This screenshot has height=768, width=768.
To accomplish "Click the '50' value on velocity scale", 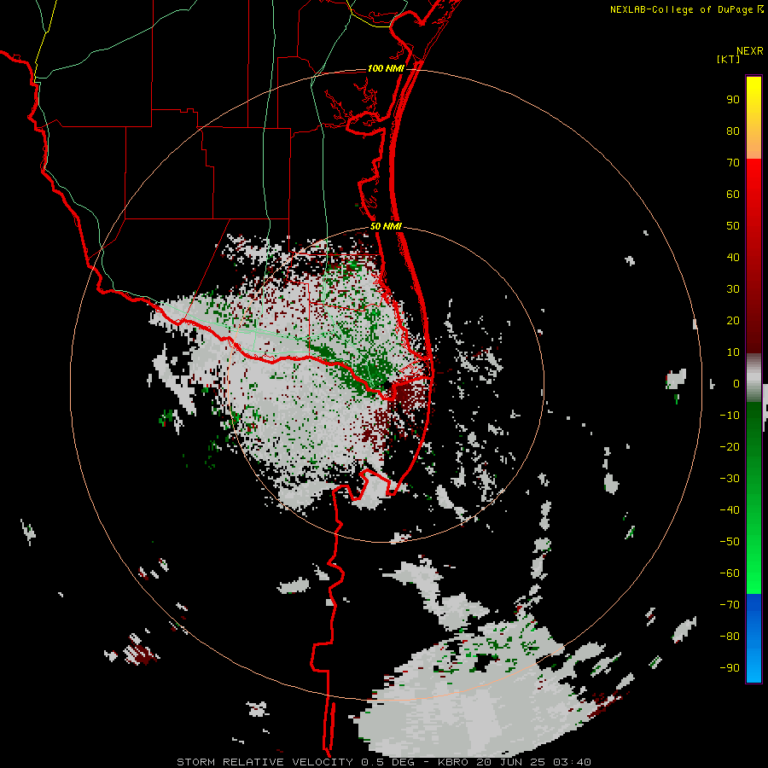I will click(733, 226).
